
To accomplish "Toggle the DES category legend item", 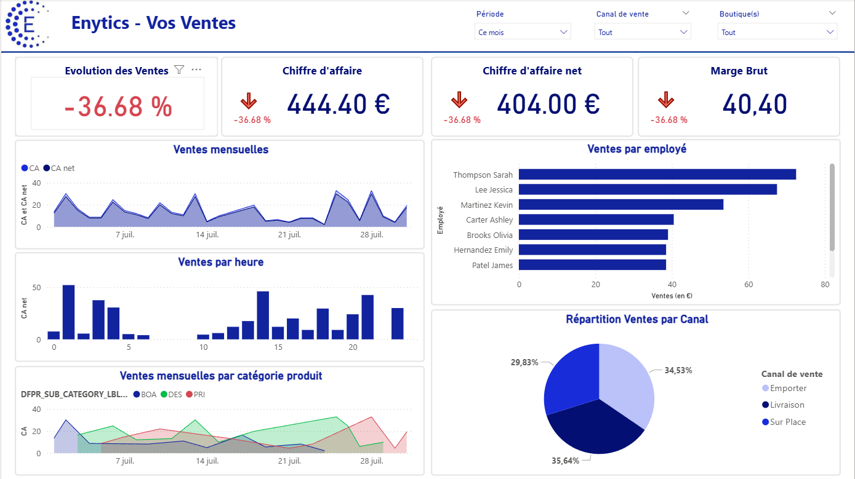I will (171, 394).
